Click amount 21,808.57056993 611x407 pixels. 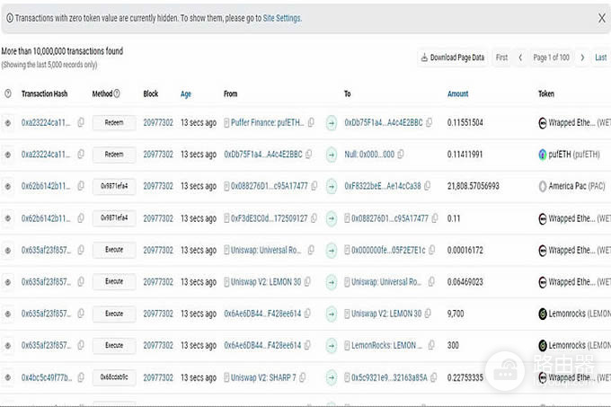click(x=473, y=186)
